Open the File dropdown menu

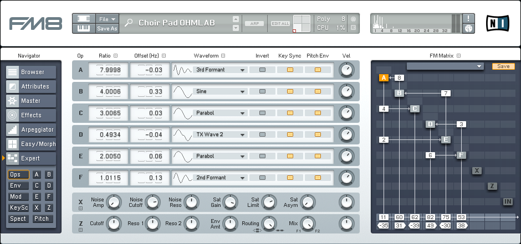click(x=107, y=19)
